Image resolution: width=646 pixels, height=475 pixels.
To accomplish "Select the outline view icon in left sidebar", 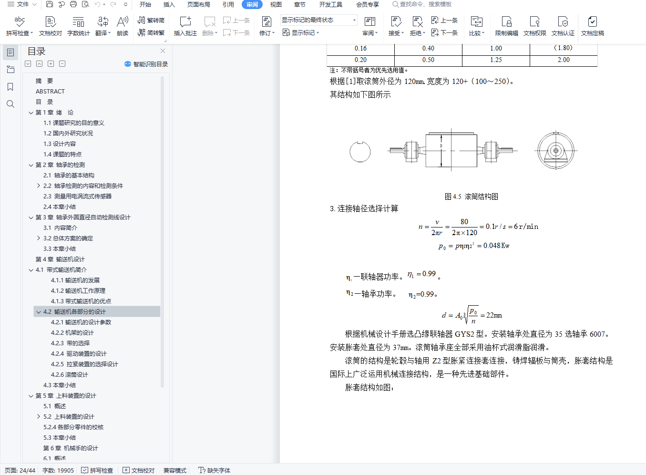I will pos(10,52).
